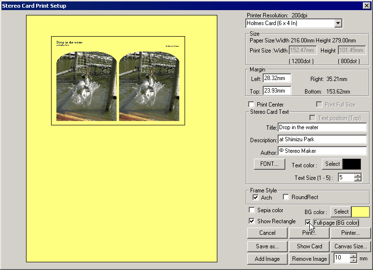373x270 pixels.
Task: Uncheck Show Rectangle option
Action: [x=251, y=221]
